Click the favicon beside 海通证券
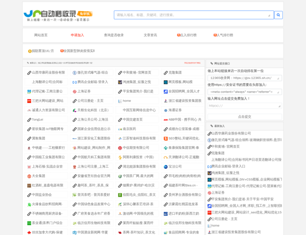This screenshot has height=235, width=306. click(166, 110)
